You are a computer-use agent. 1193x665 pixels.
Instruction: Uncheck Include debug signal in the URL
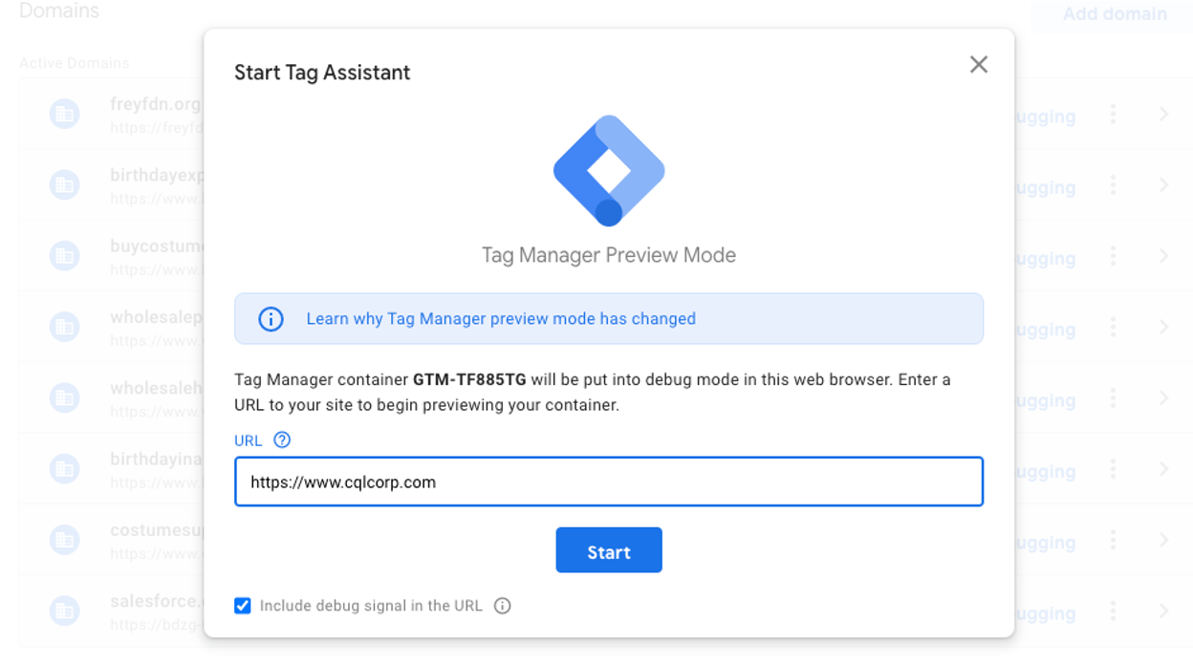tap(243, 606)
